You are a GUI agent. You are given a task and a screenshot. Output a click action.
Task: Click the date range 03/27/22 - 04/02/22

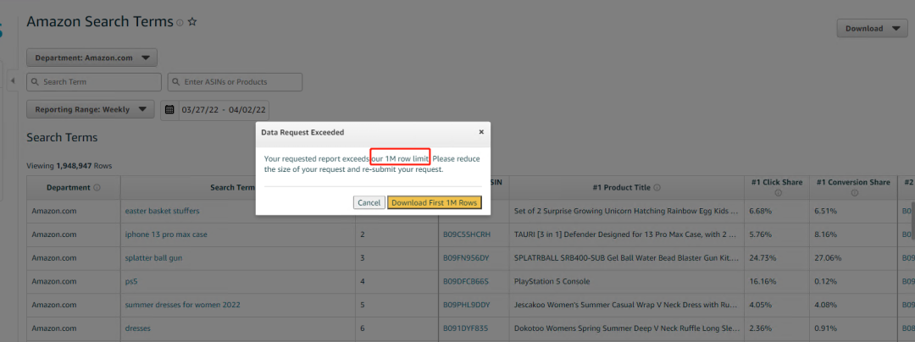click(x=224, y=109)
